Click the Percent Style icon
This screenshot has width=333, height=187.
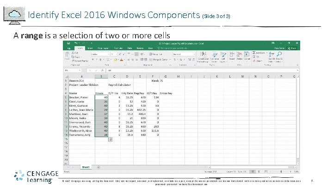click(180, 60)
